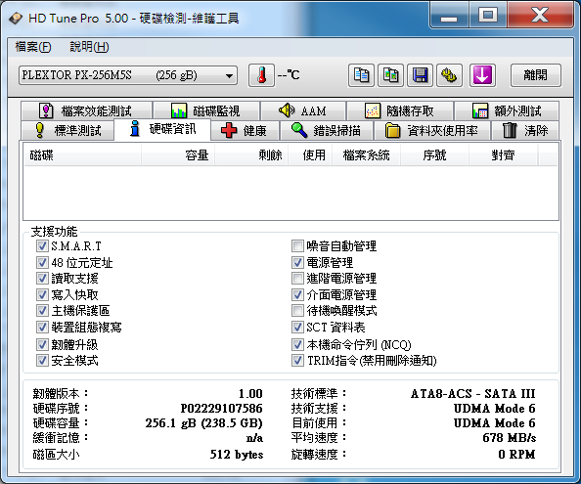The image size is (581, 484).
Task: Click the 容量 column header
Action: pyautogui.click(x=178, y=155)
